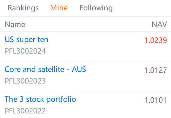Click the PFL3002022 portfolio code

coord(25,111)
